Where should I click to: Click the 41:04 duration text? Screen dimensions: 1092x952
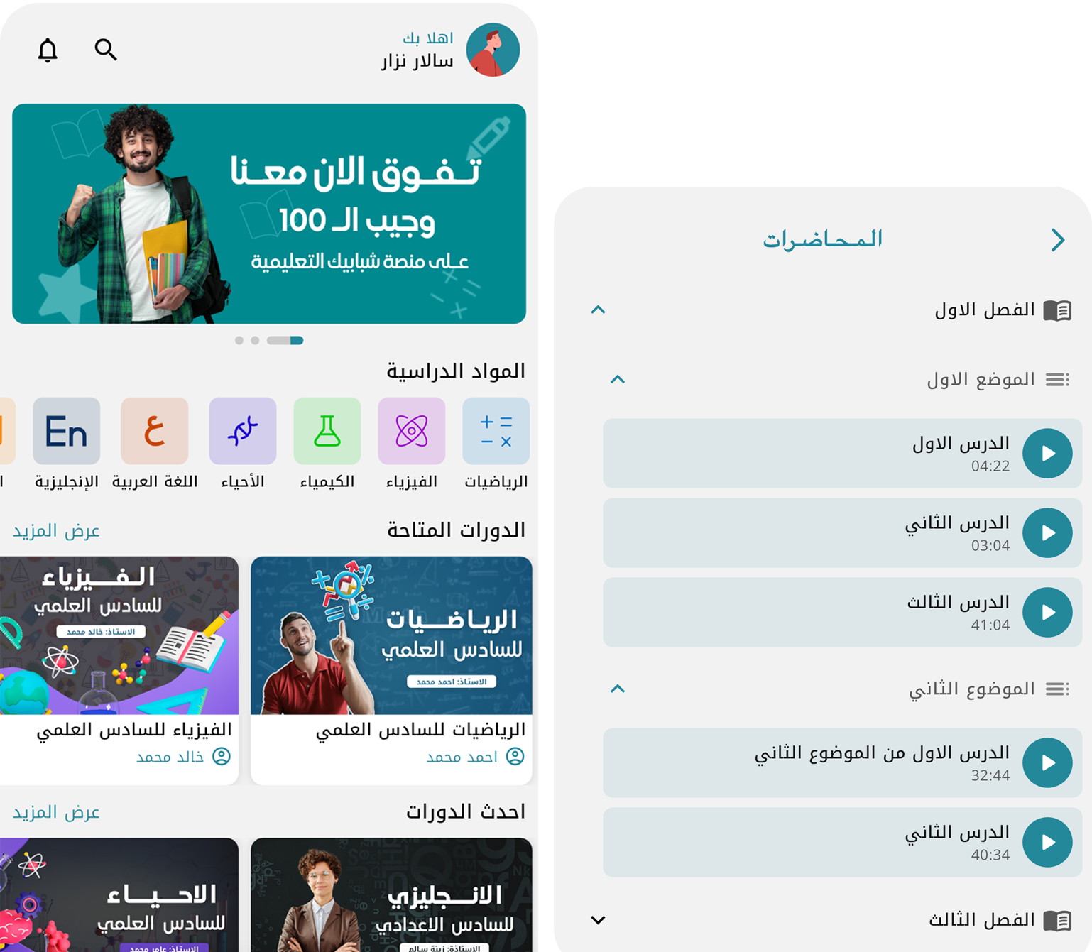(x=990, y=625)
